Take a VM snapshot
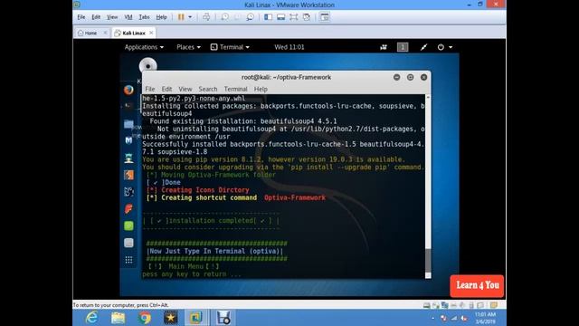Viewport: 579px width, 326px height. [224, 17]
